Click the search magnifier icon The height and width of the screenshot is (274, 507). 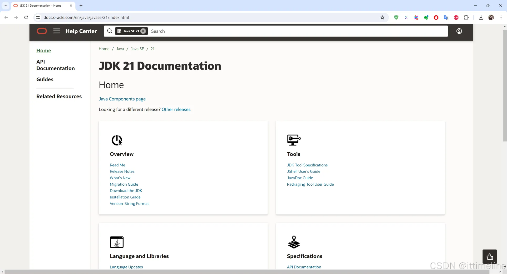click(x=110, y=31)
